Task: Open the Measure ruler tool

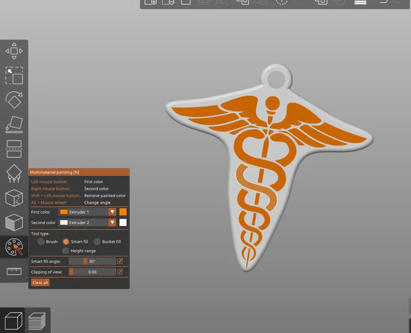Action: (x=14, y=272)
